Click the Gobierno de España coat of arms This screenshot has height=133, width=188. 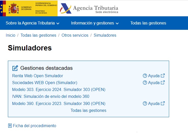pyautogui.click(x=14, y=8)
